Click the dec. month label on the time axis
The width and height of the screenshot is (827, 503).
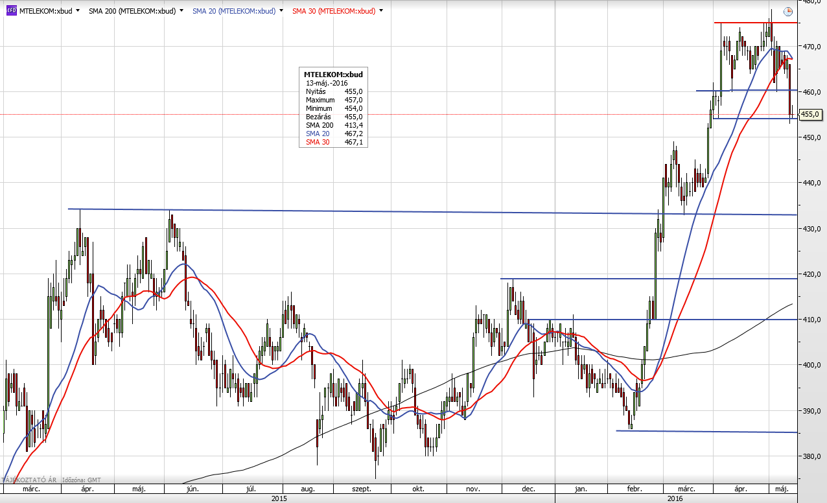click(x=529, y=489)
